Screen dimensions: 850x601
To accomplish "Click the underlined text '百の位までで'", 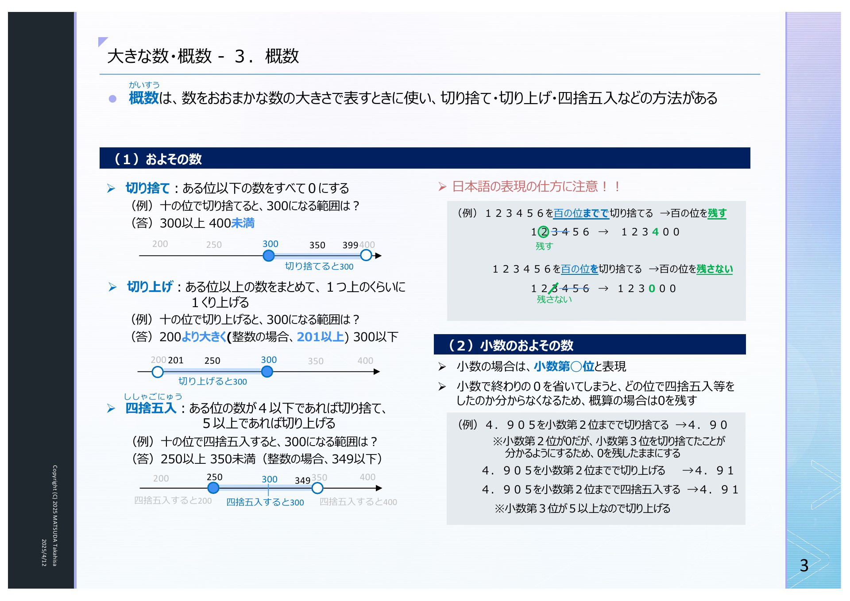I will [581, 213].
